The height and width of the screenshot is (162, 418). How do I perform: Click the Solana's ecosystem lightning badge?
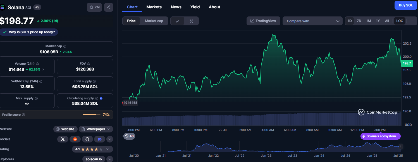click(x=381, y=136)
